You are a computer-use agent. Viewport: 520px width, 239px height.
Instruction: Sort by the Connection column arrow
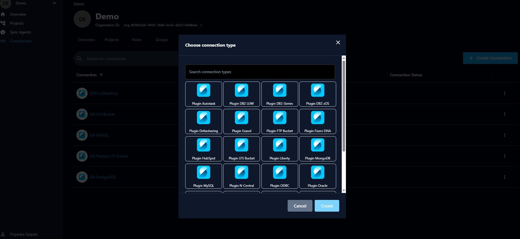pyautogui.click(x=101, y=75)
